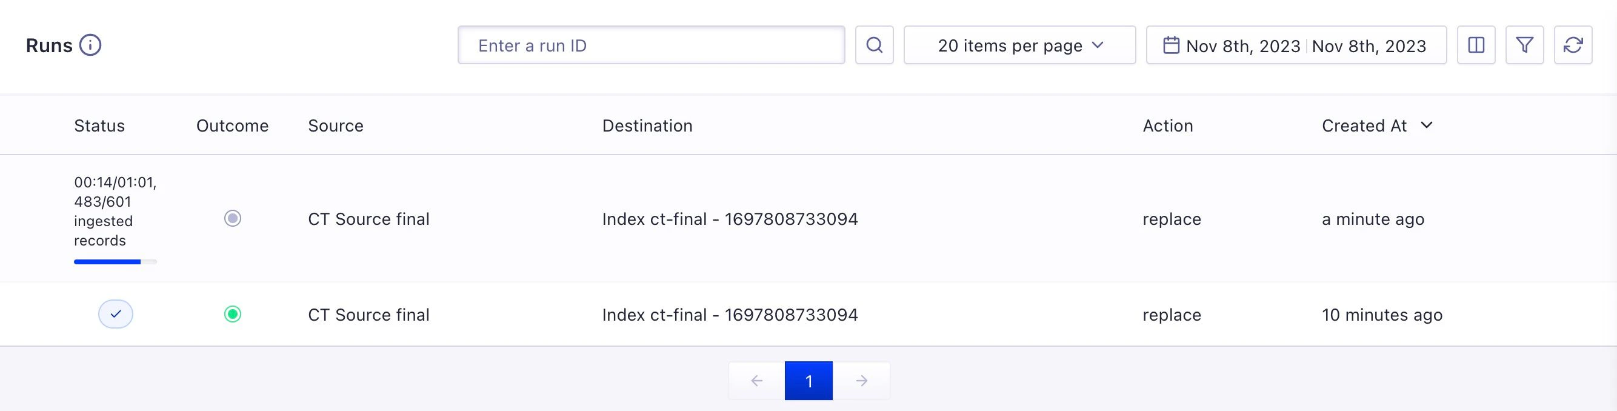The height and width of the screenshot is (411, 1617).
Task: Open the calendar date picker icon
Action: click(1172, 44)
